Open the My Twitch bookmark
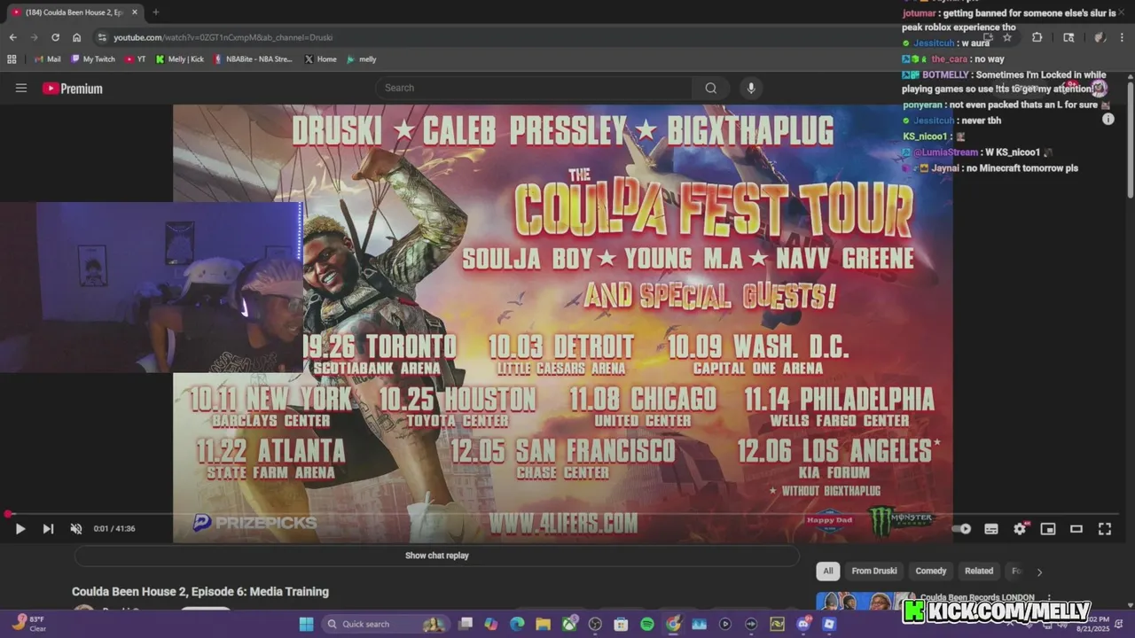Screen dimensions: 1135x638 coord(92,59)
